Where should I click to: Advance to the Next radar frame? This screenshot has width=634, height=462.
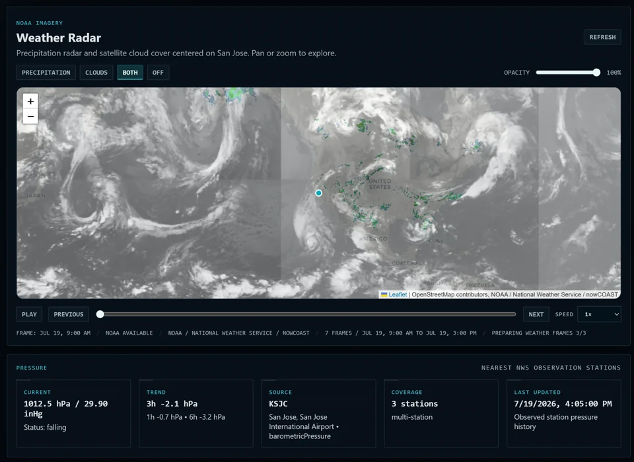[536, 314]
